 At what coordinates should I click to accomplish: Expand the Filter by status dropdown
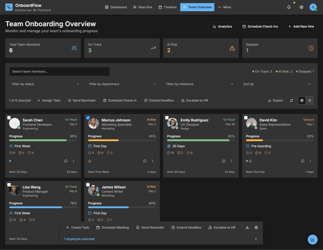pyautogui.click(x=44, y=84)
